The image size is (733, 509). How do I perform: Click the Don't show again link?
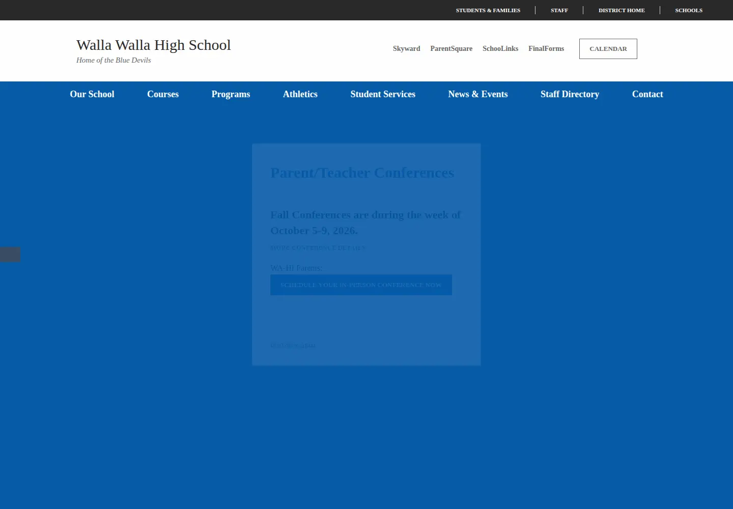click(293, 345)
